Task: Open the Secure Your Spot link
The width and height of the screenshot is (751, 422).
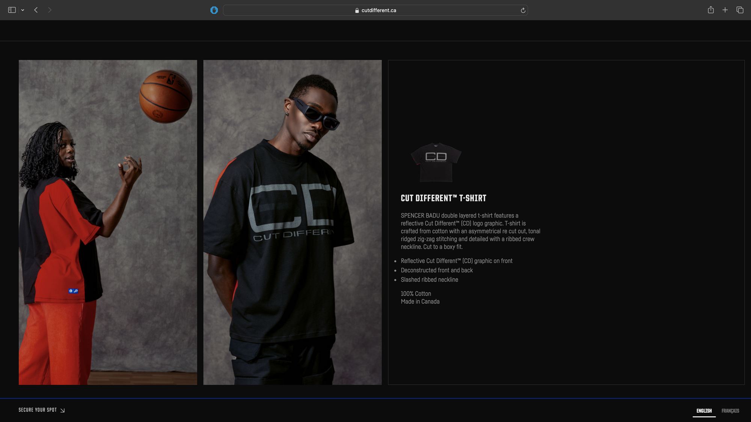Action: [x=38, y=410]
